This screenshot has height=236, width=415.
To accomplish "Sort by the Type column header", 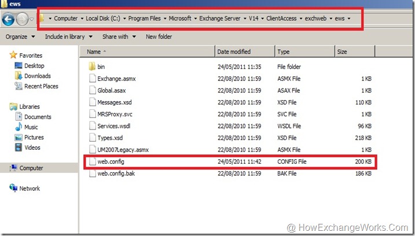I will tap(305, 51).
